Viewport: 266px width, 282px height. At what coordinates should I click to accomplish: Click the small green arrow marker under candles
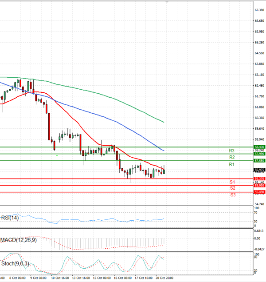[x=56, y=155]
